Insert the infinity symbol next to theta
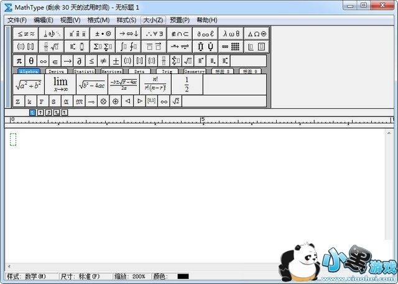This screenshot has width=398, height=284. click(x=43, y=61)
